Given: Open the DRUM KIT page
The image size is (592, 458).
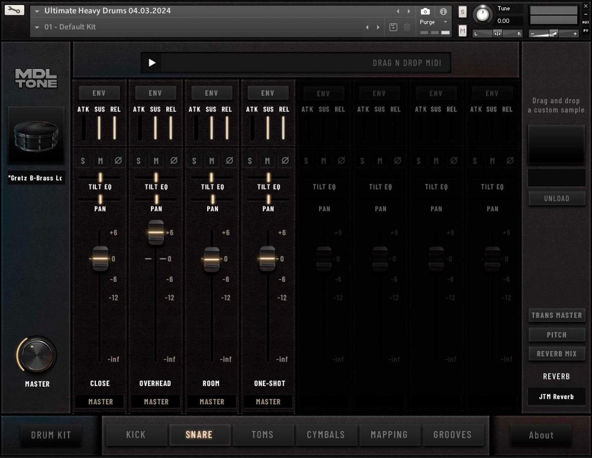Looking at the screenshot, I should tap(51, 435).
